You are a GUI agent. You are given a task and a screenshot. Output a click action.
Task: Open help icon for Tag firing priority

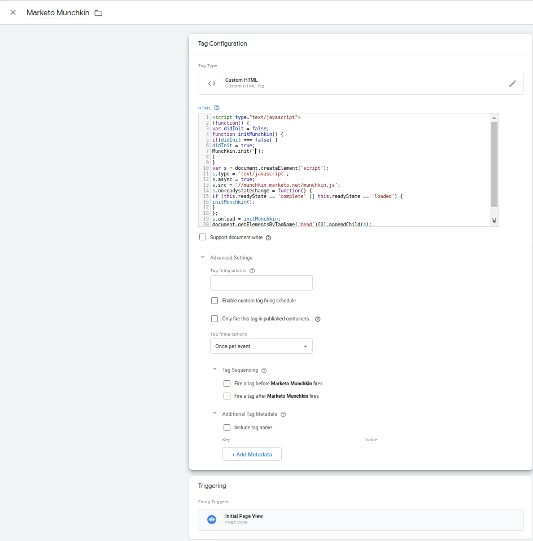(x=252, y=271)
